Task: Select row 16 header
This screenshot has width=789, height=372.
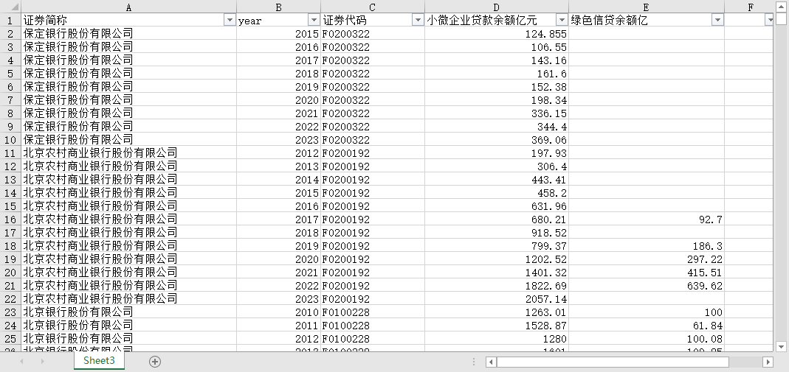Action: (10, 219)
